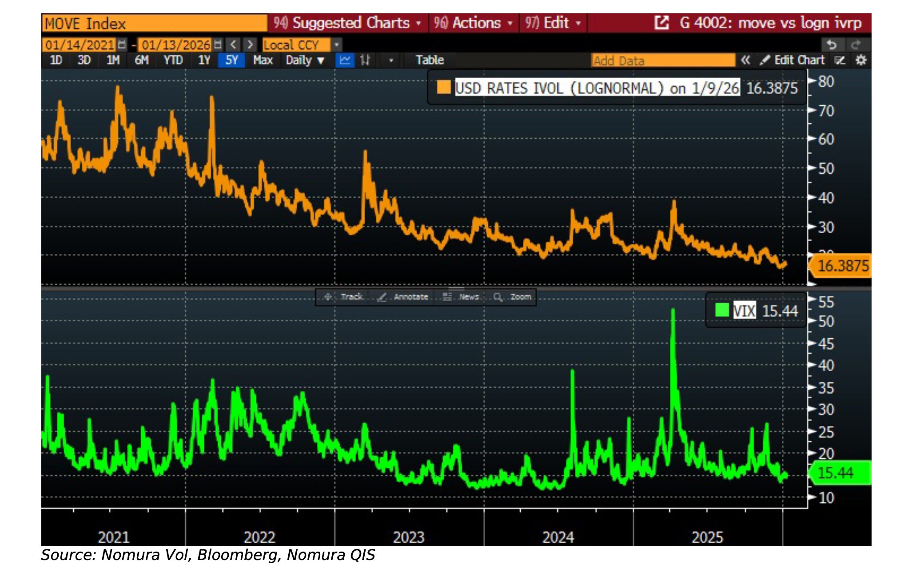
Task: Select the line chart type icon
Action: [345, 60]
